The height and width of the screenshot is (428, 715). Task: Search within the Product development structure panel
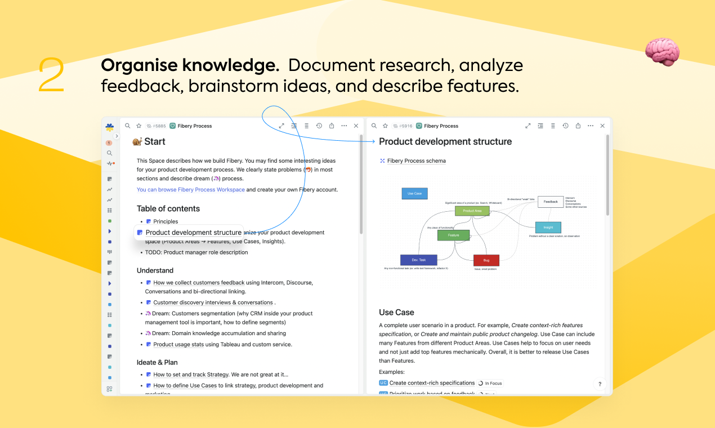pos(374,126)
